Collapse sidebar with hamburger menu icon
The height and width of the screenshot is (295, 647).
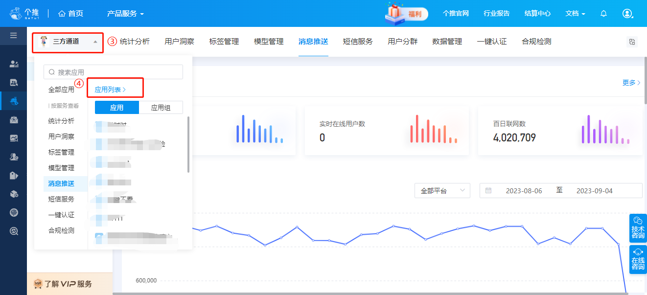[x=13, y=35]
